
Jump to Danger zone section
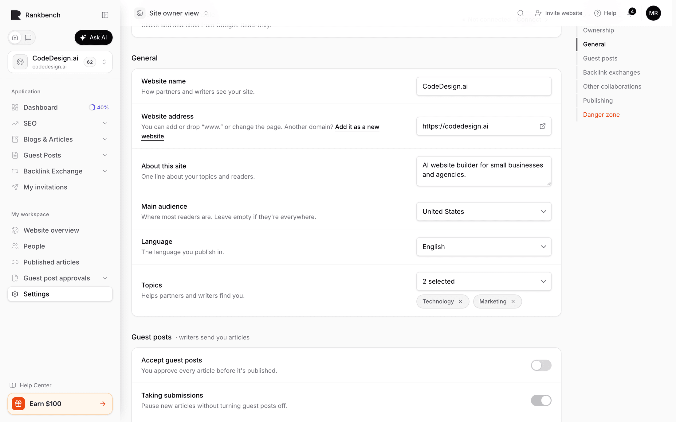601,115
